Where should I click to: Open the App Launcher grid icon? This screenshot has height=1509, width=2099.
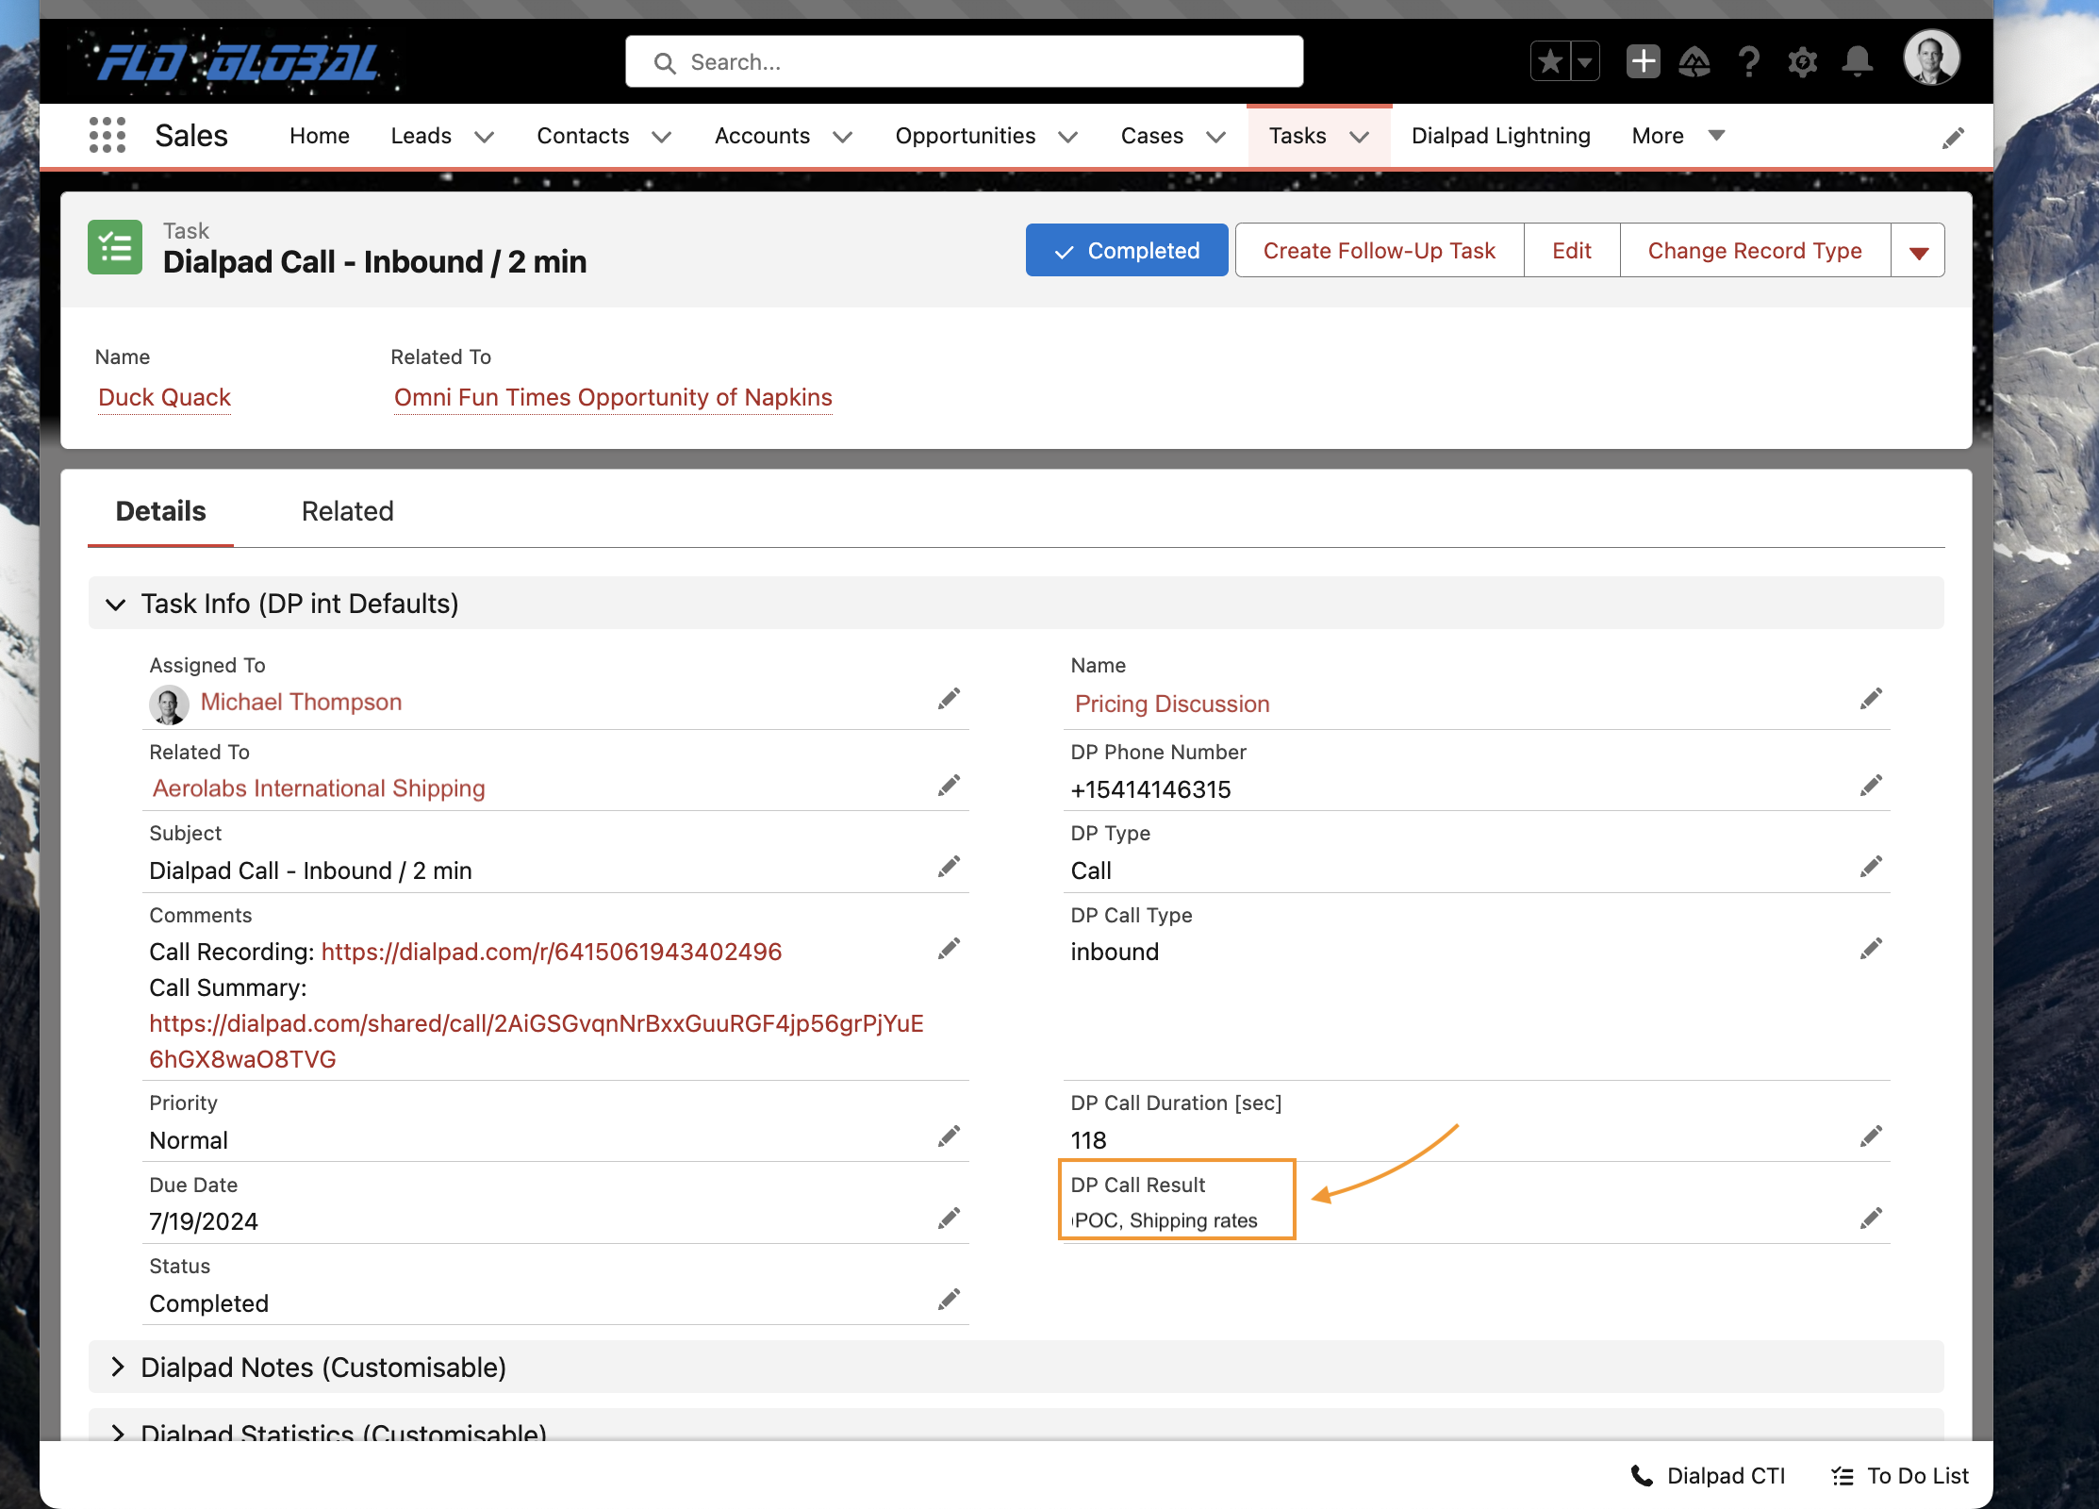(x=107, y=135)
